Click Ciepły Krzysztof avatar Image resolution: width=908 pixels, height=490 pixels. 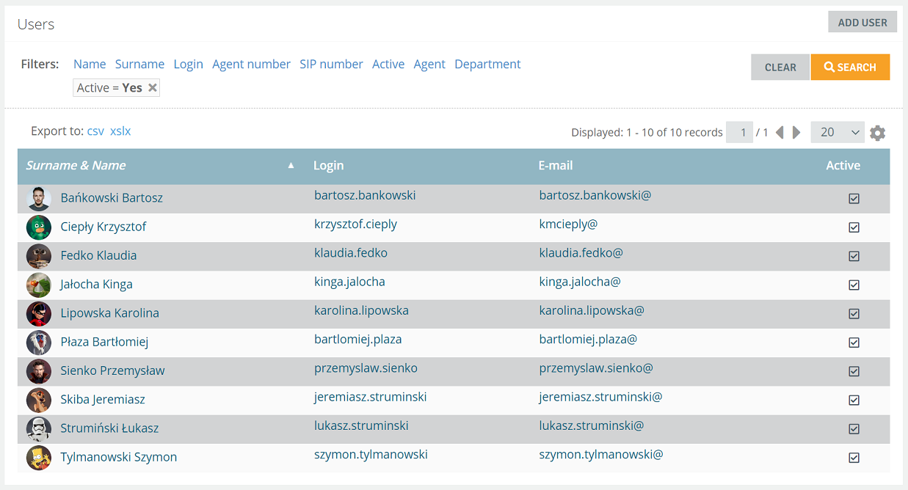pos(39,227)
